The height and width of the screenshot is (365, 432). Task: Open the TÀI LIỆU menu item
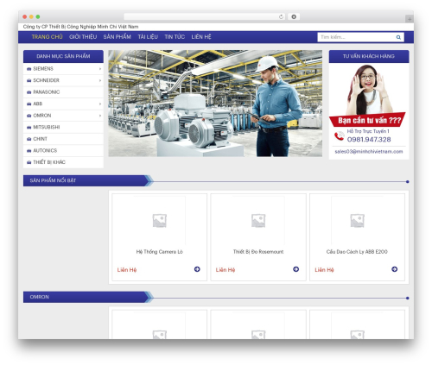click(148, 37)
